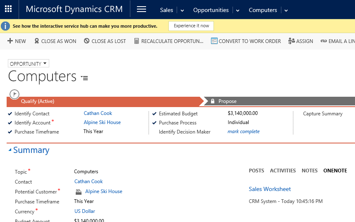Click the Convert to Work Order icon

214,41
